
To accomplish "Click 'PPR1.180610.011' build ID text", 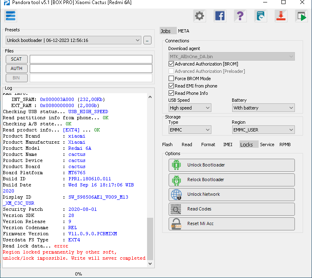I will pyautogui.click(x=90, y=179).
